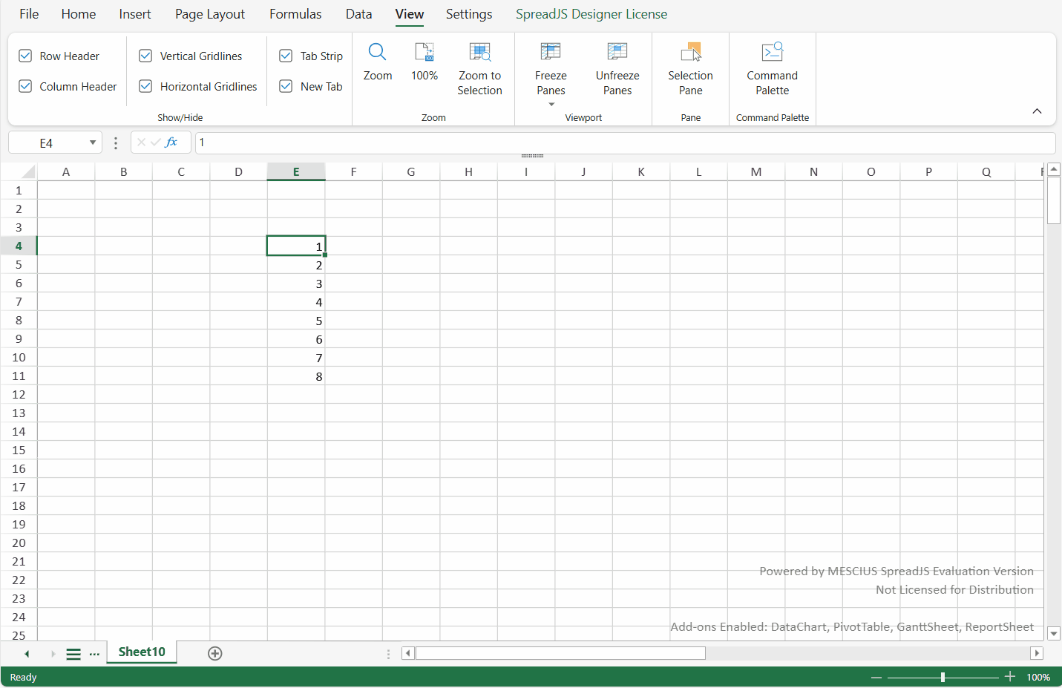
Task: Click the Ready status indicator
Action: (23, 678)
